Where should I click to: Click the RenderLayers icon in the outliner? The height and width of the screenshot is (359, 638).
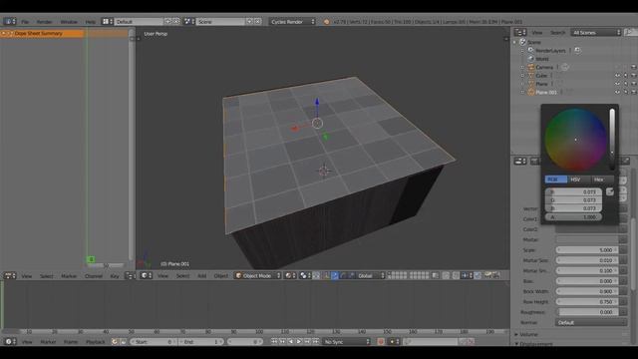(x=530, y=50)
